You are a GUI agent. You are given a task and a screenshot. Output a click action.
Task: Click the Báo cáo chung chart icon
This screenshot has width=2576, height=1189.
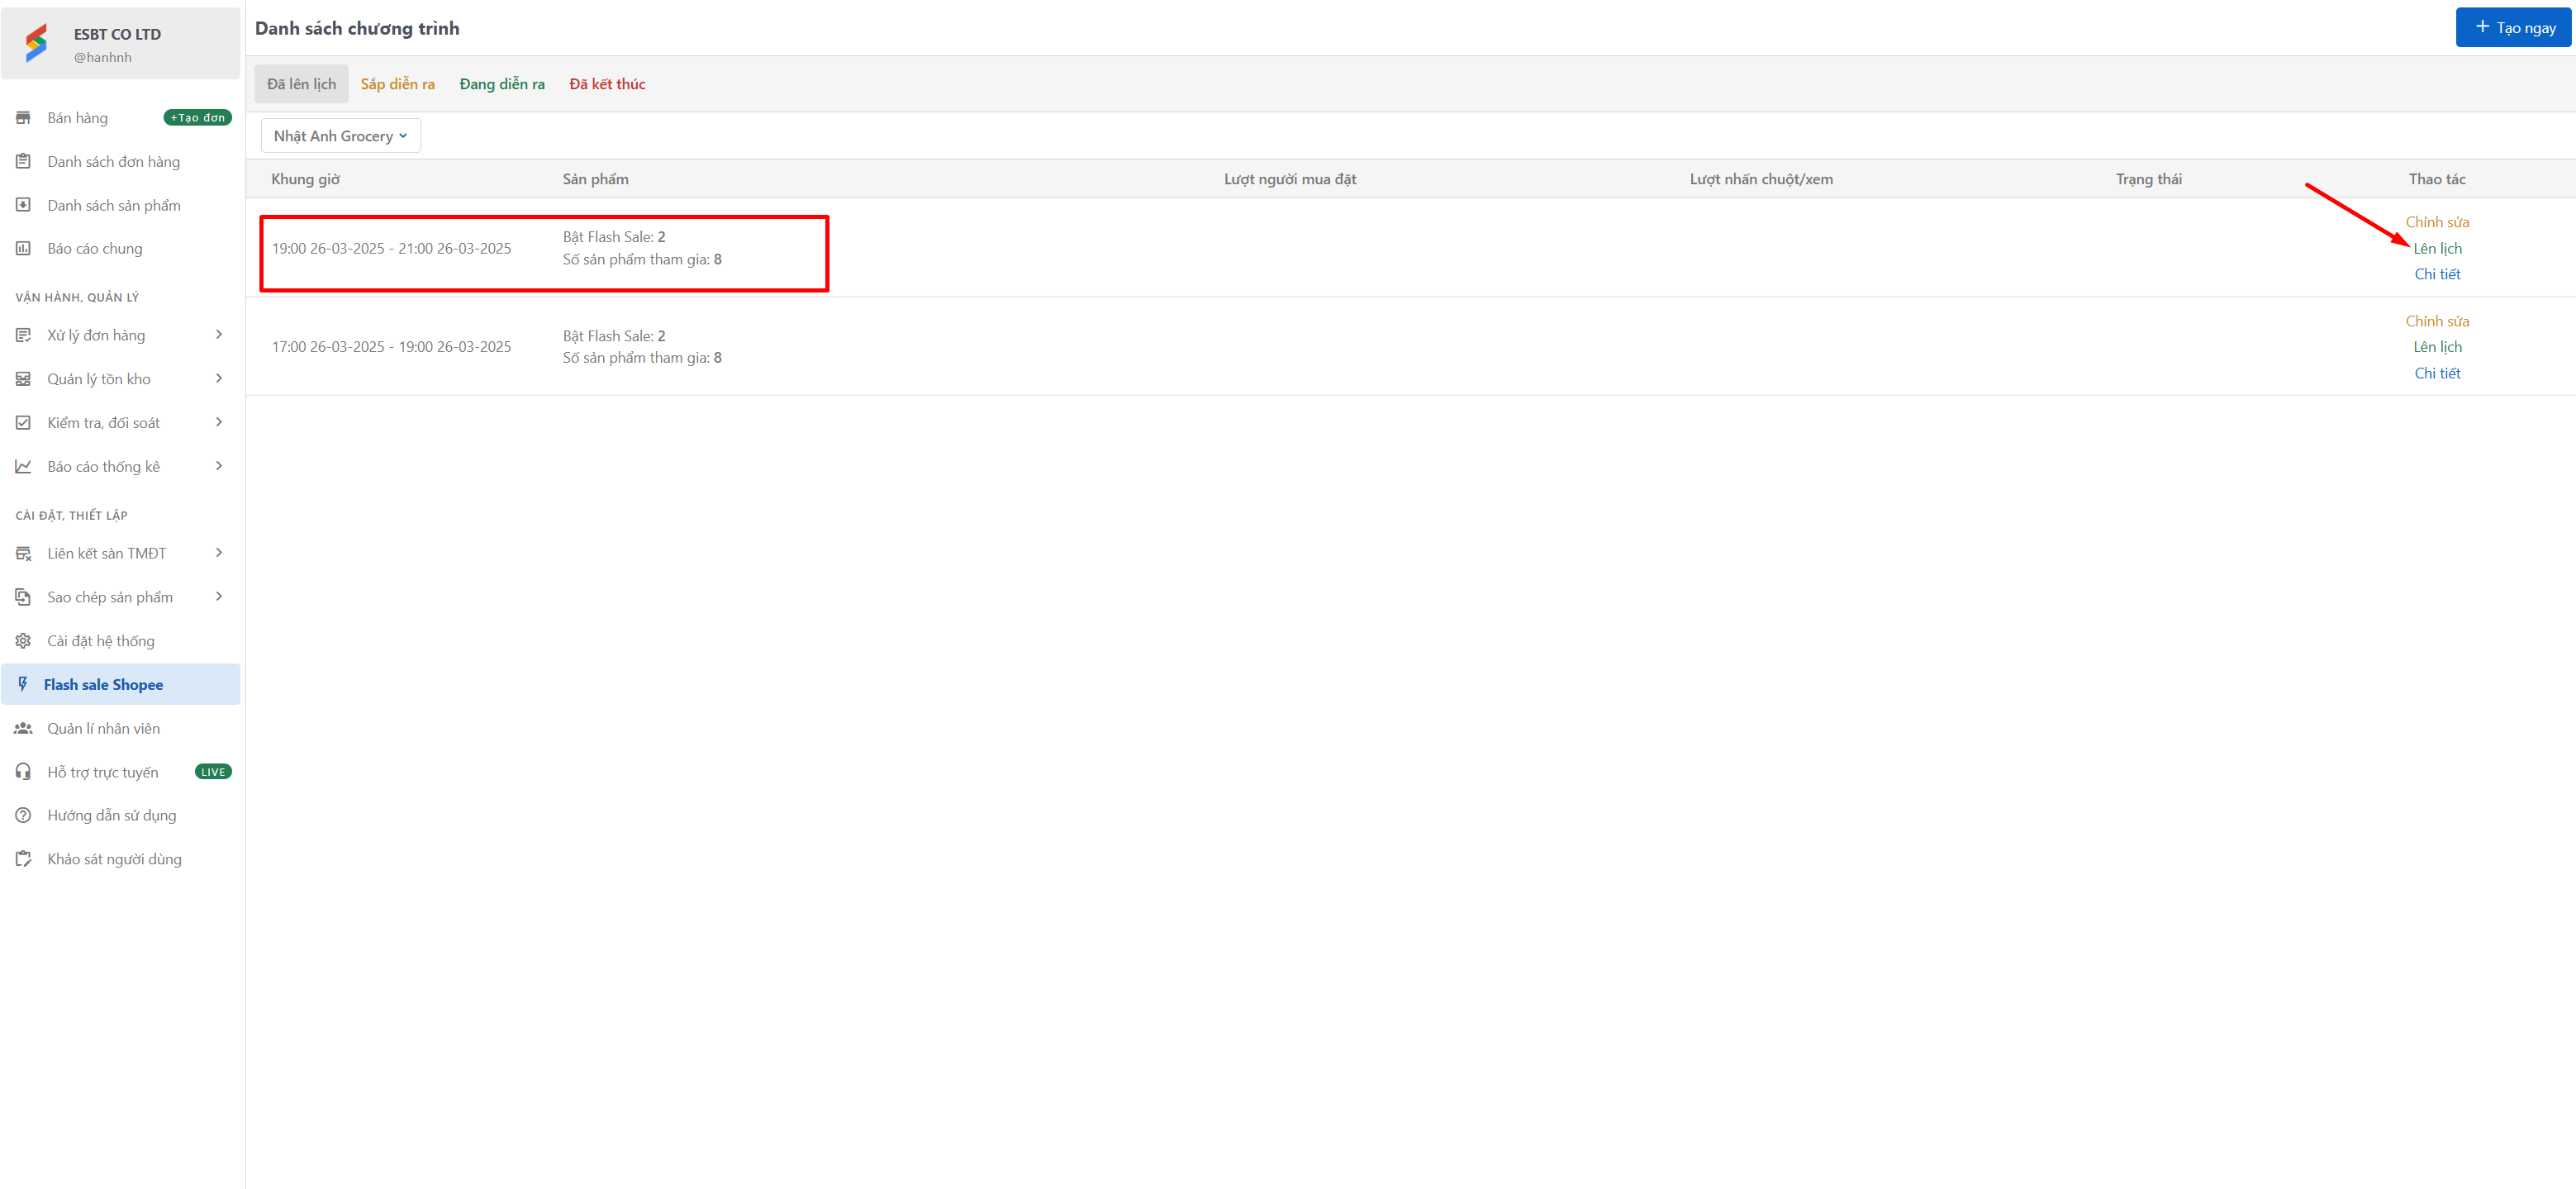pos(23,248)
